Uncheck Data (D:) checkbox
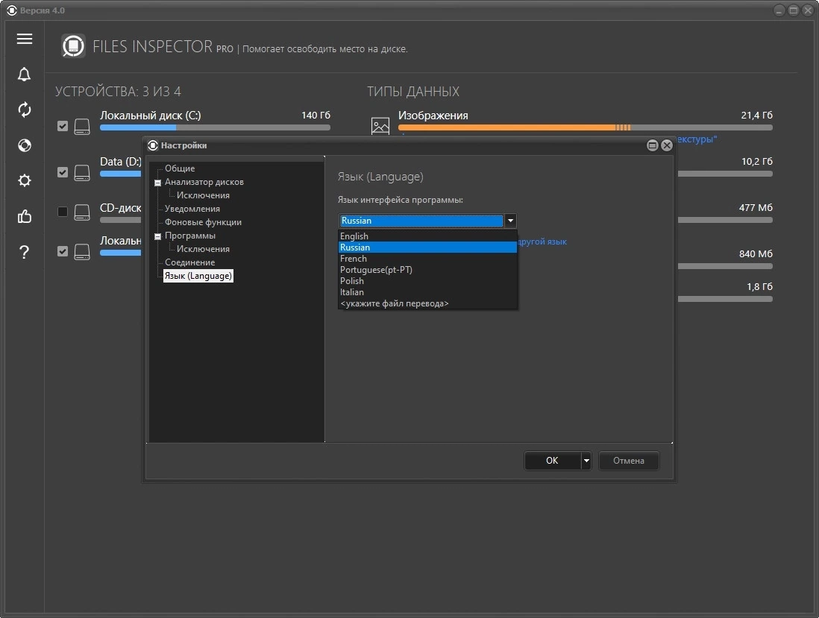Image resolution: width=819 pixels, height=618 pixels. (63, 172)
